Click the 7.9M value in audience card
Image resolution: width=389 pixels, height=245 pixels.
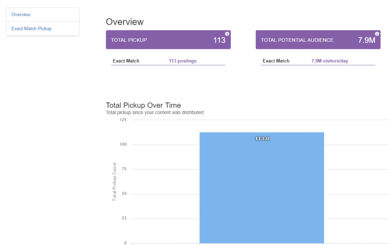[367, 40]
